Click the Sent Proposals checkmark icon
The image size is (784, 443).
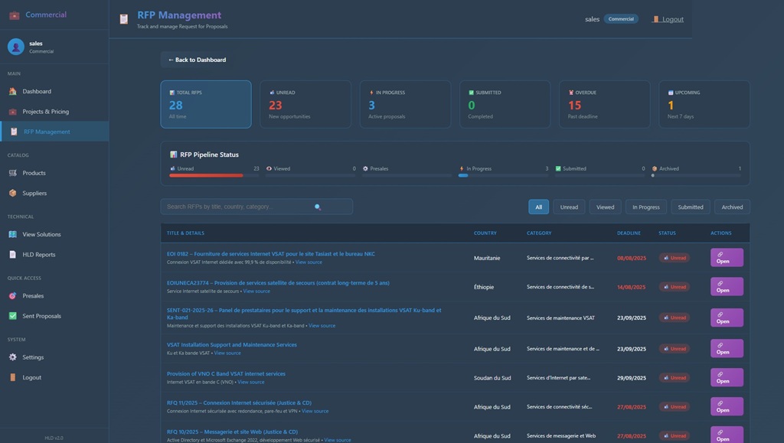coord(12,316)
